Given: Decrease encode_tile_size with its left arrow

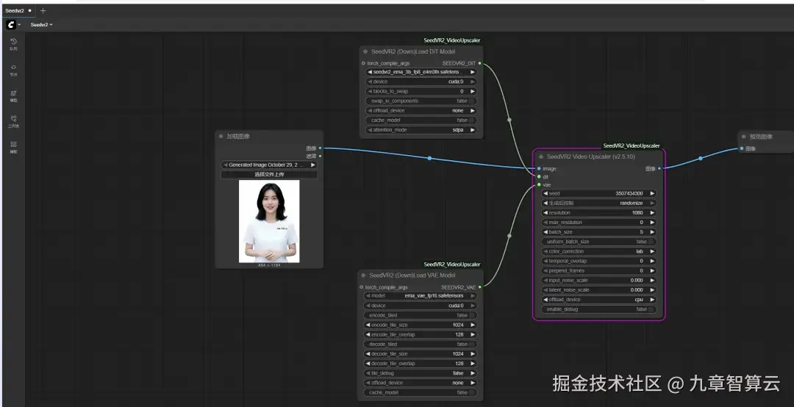Looking at the screenshot, I should click(x=368, y=325).
